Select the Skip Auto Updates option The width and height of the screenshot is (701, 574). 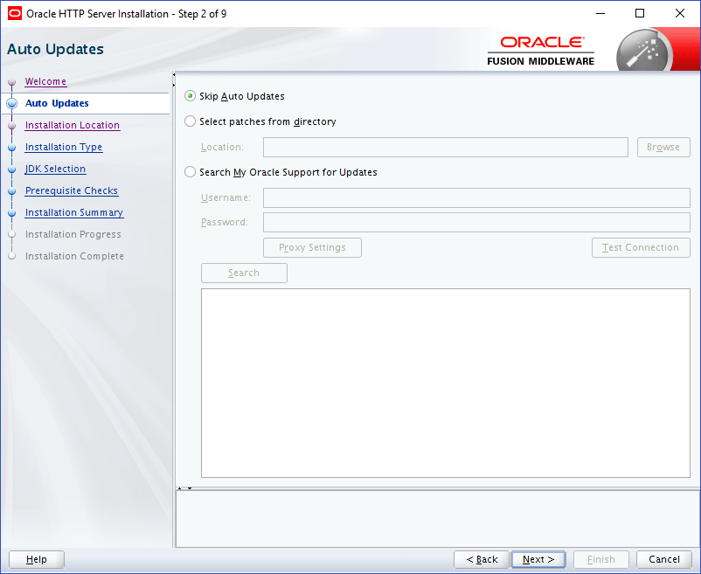(x=190, y=96)
